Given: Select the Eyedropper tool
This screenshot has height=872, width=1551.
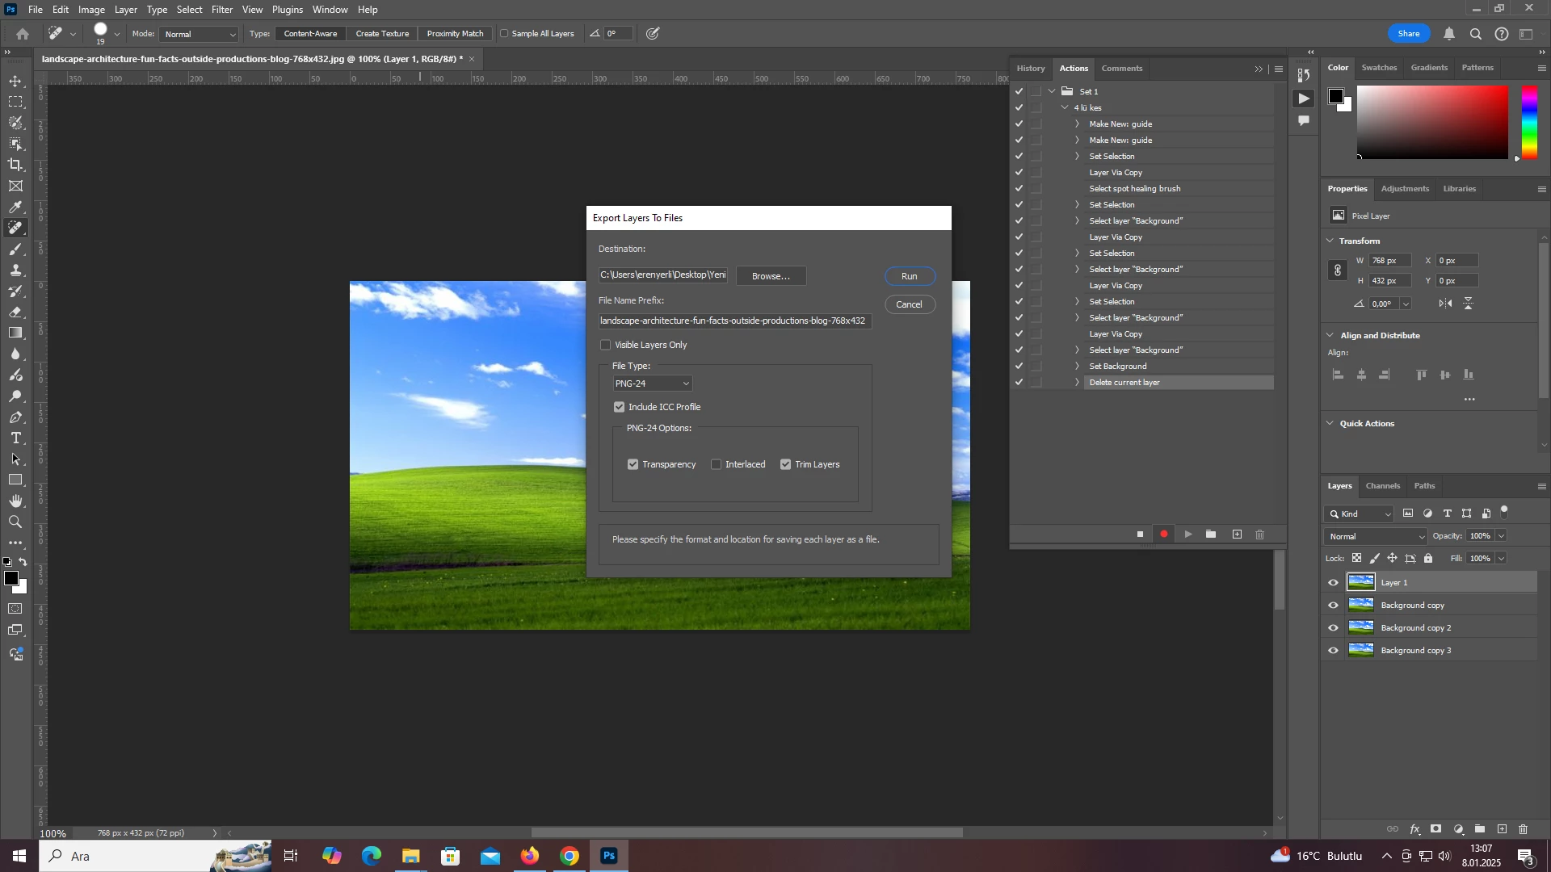Looking at the screenshot, I should pyautogui.click(x=15, y=208).
